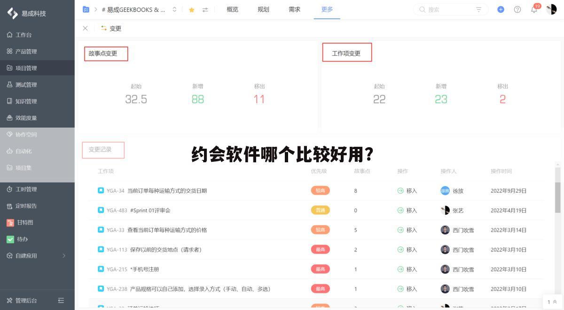The height and width of the screenshot is (310, 564).
Task: Select 项目管理 in the sidebar
Action: point(37,68)
